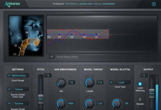Click the Add Breathiness Mix knob
Viewport: 161px width, 110px height.
click(x=61, y=83)
